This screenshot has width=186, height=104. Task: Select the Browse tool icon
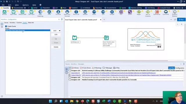tap(5, 12)
